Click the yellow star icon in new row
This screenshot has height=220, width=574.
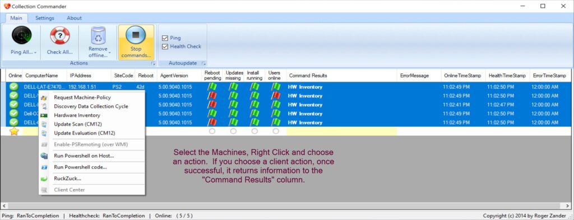click(x=14, y=131)
